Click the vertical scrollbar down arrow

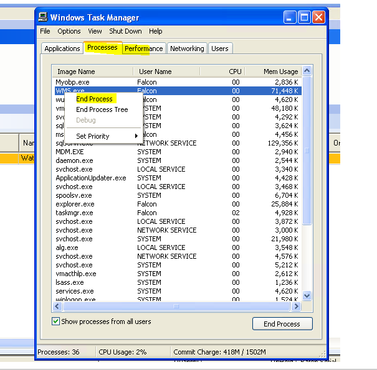tap(307, 295)
